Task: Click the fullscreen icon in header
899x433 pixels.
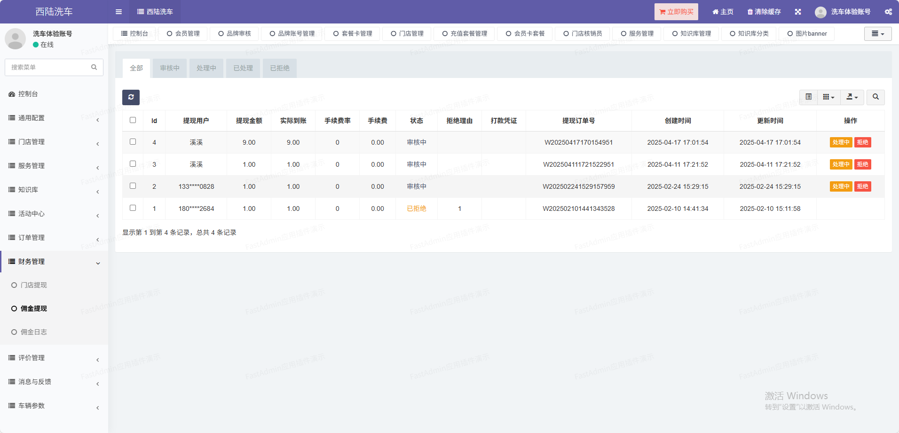Action: [x=798, y=12]
